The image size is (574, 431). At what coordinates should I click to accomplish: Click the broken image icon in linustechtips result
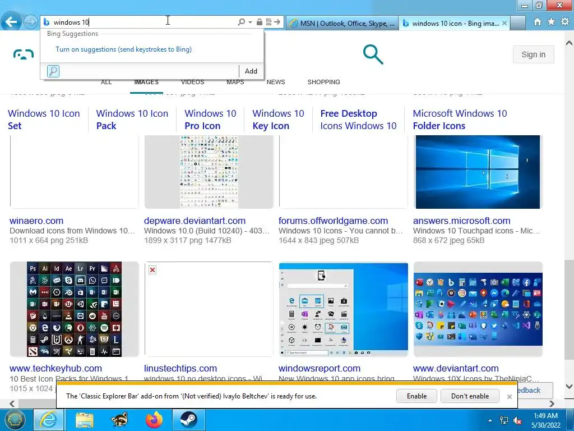pos(152,270)
